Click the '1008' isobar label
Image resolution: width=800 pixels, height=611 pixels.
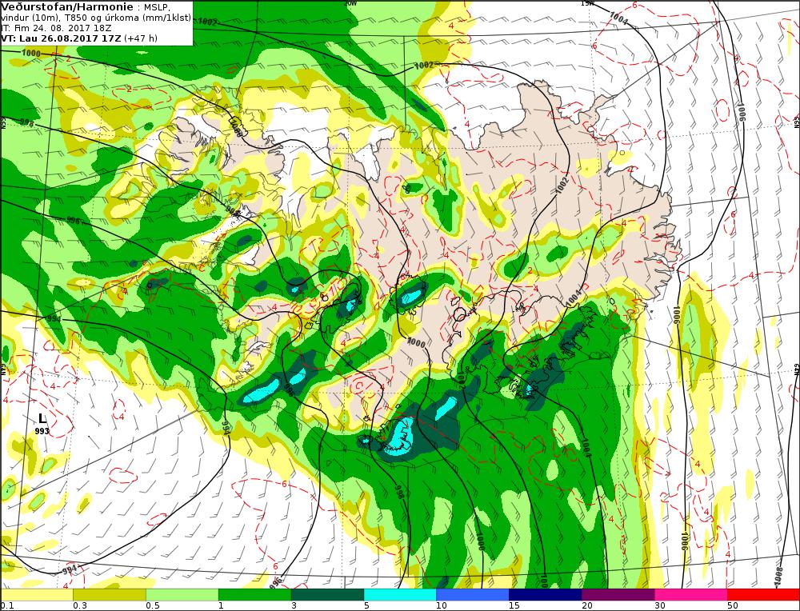click(x=779, y=577)
